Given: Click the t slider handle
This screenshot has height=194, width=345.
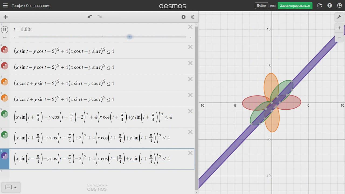Looking at the screenshot, I should pos(130,37).
